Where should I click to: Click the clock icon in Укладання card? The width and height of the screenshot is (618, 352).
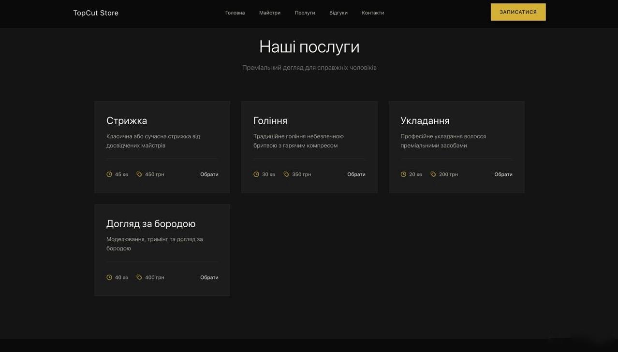tap(403, 174)
